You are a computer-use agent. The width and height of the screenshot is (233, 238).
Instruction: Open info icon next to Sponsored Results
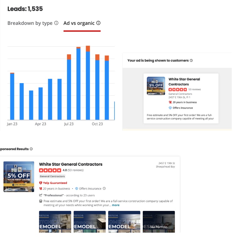coord(31,149)
